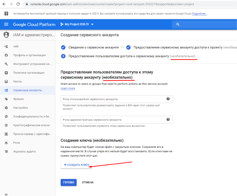Open the hamburger navigation menu
The width and height of the screenshot is (237, 196).
pos(6,24)
